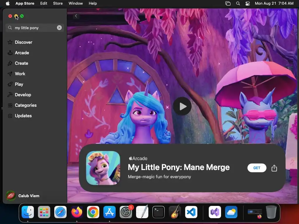Clear the search field text

[x=59, y=28]
